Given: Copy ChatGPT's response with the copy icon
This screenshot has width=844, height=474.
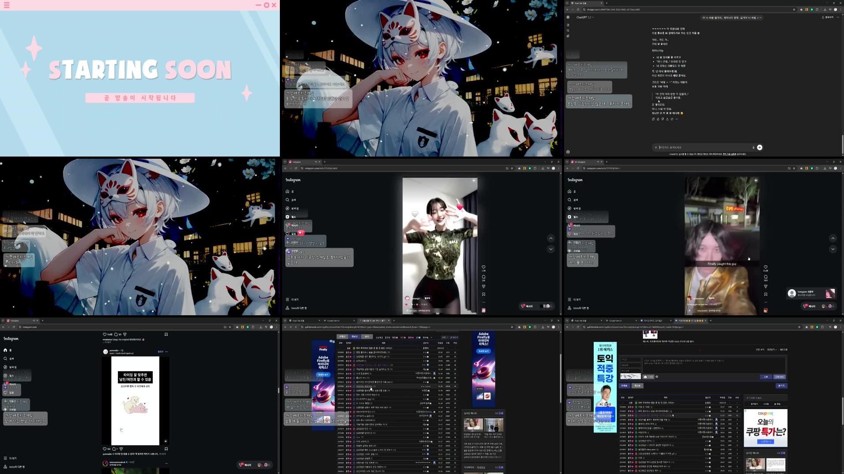Looking at the screenshot, I should tap(653, 119).
